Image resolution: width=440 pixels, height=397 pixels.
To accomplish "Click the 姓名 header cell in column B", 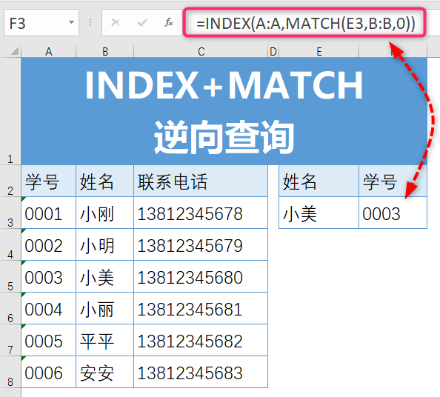I will 105,181.
